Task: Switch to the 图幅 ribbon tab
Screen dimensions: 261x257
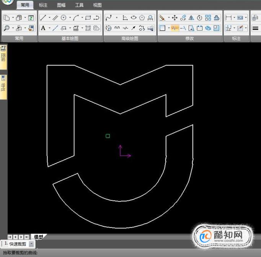Action: pyautogui.click(x=61, y=5)
